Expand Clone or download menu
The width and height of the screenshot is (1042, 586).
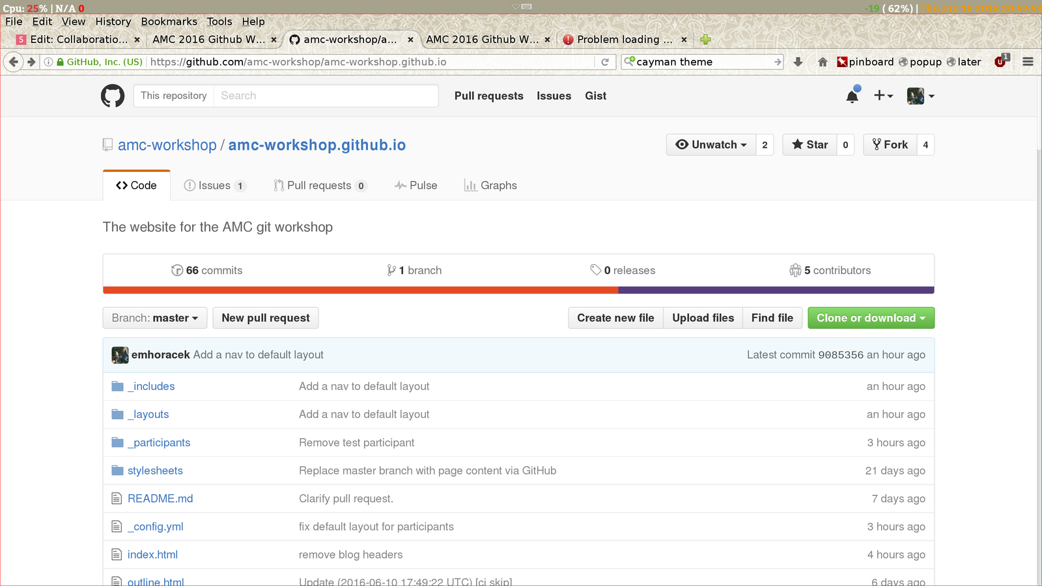[x=871, y=318]
